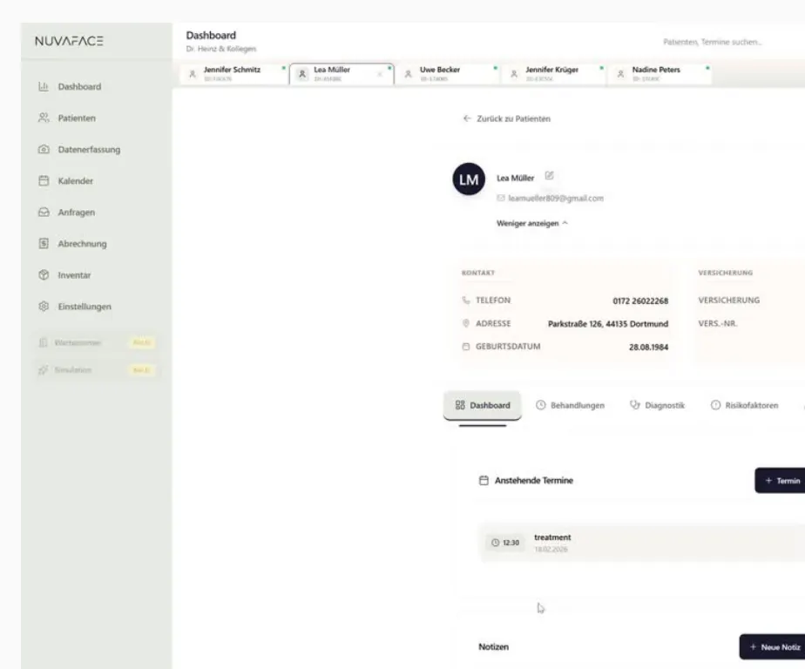
Task: Click the Risikofaktoren warning icon
Action: (x=715, y=405)
